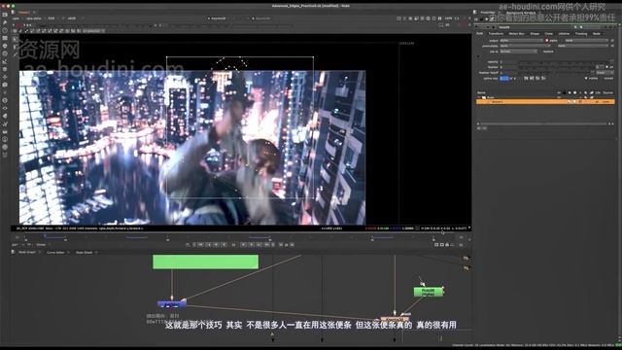The image size is (622, 350).
Task: Open the viewer rgba.alpha channel dropdown
Action: coord(35,18)
